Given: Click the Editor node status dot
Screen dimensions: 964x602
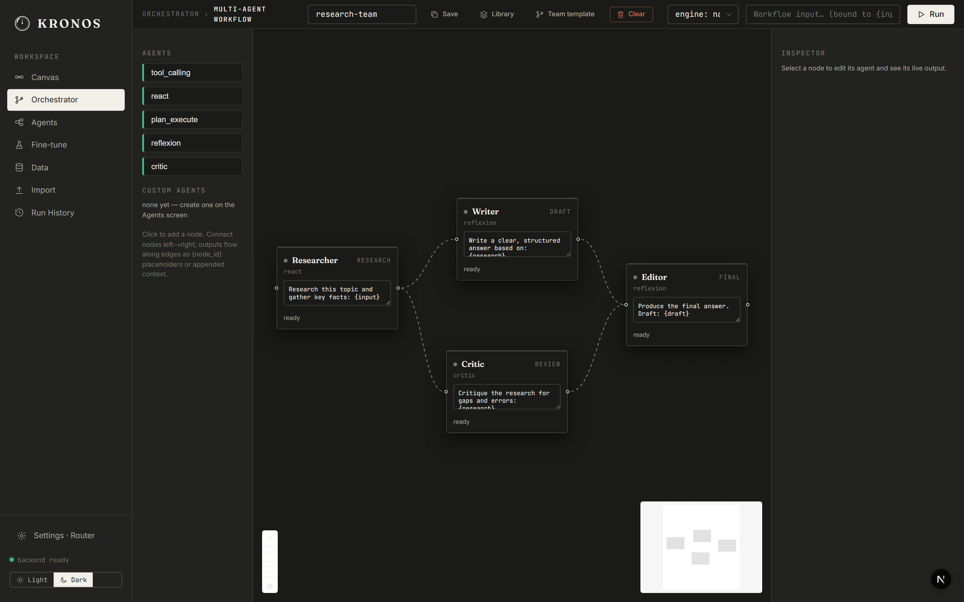Looking at the screenshot, I should (x=635, y=278).
